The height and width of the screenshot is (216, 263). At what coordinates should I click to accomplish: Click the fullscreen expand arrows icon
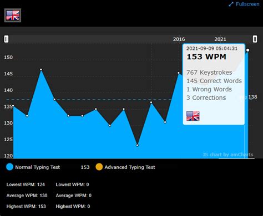coord(231,4)
